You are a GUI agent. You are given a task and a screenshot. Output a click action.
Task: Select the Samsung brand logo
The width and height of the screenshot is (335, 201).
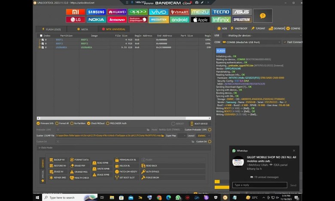pos(96,12)
